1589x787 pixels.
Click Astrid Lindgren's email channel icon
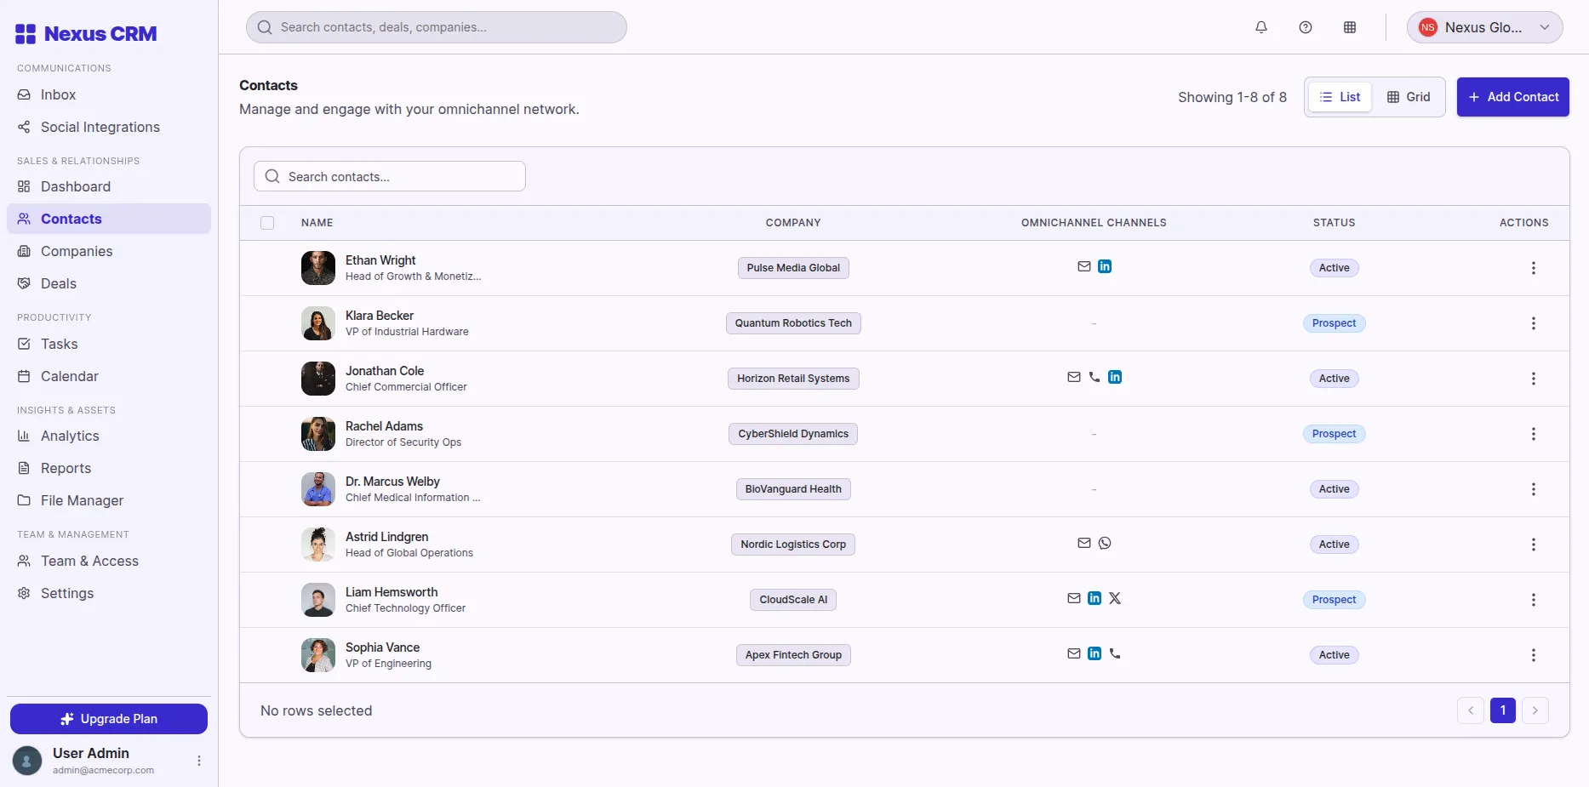click(1084, 543)
